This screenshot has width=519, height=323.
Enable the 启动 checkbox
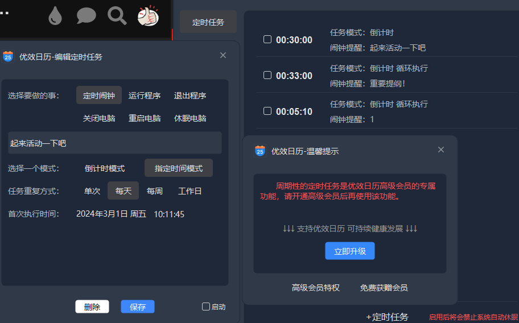pos(206,307)
